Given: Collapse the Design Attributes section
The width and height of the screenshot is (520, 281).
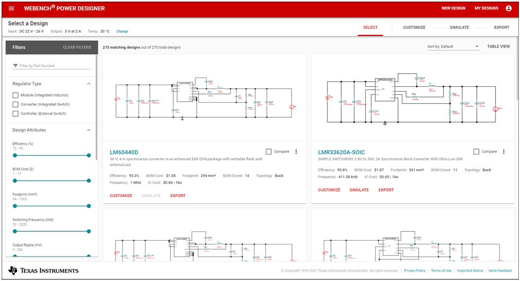Looking at the screenshot, I should point(89,130).
